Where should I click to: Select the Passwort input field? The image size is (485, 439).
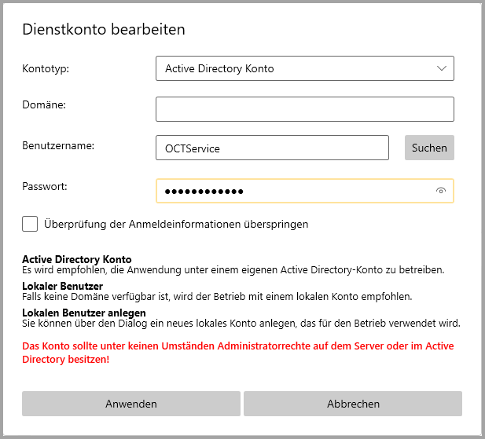click(x=295, y=191)
